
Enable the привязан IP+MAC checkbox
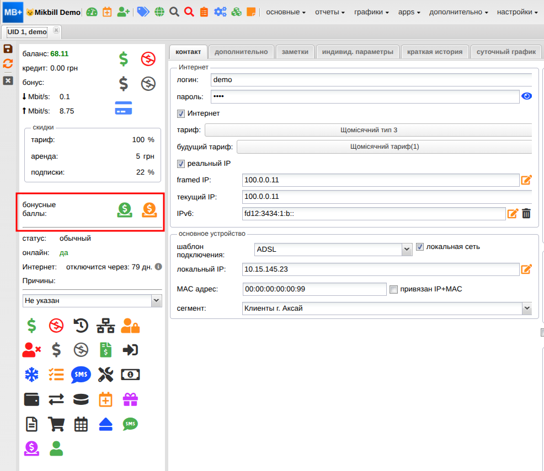(393, 290)
